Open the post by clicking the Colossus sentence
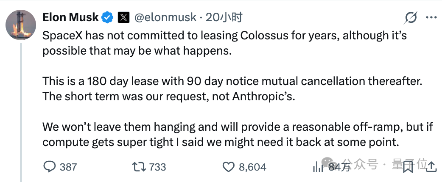442x182 pixels. pyautogui.click(x=224, y=43)
